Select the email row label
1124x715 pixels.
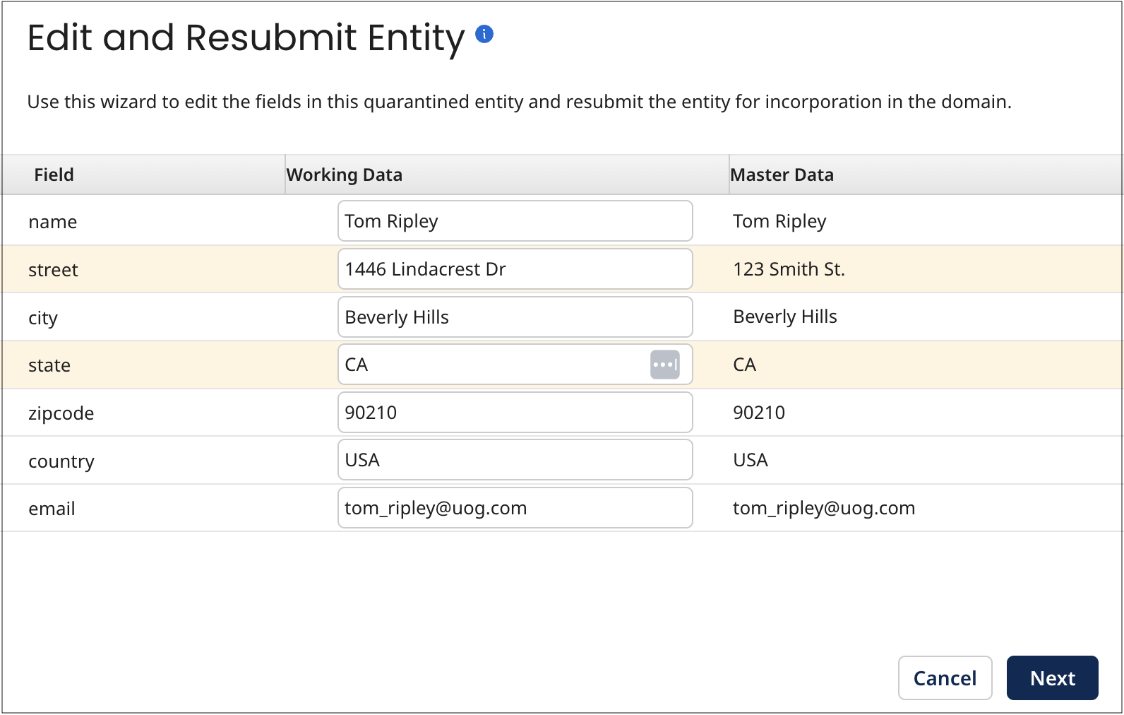click(x=52, y=509)
